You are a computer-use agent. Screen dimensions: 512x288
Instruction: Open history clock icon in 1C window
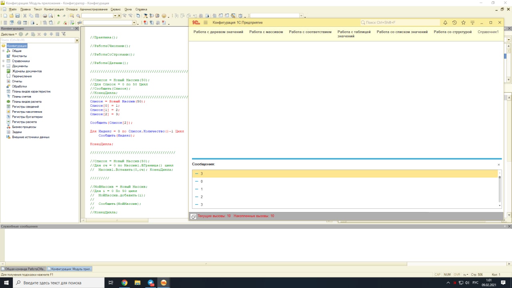[454, 23]
